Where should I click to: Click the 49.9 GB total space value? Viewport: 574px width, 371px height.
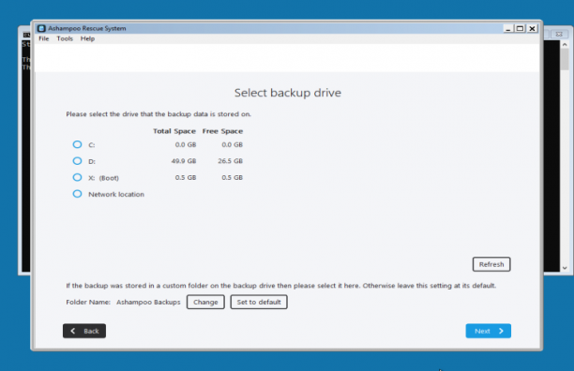pos(184,161)
